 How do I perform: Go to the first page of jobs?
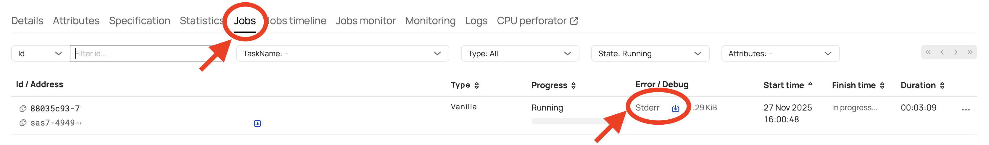tap(927, 52)
